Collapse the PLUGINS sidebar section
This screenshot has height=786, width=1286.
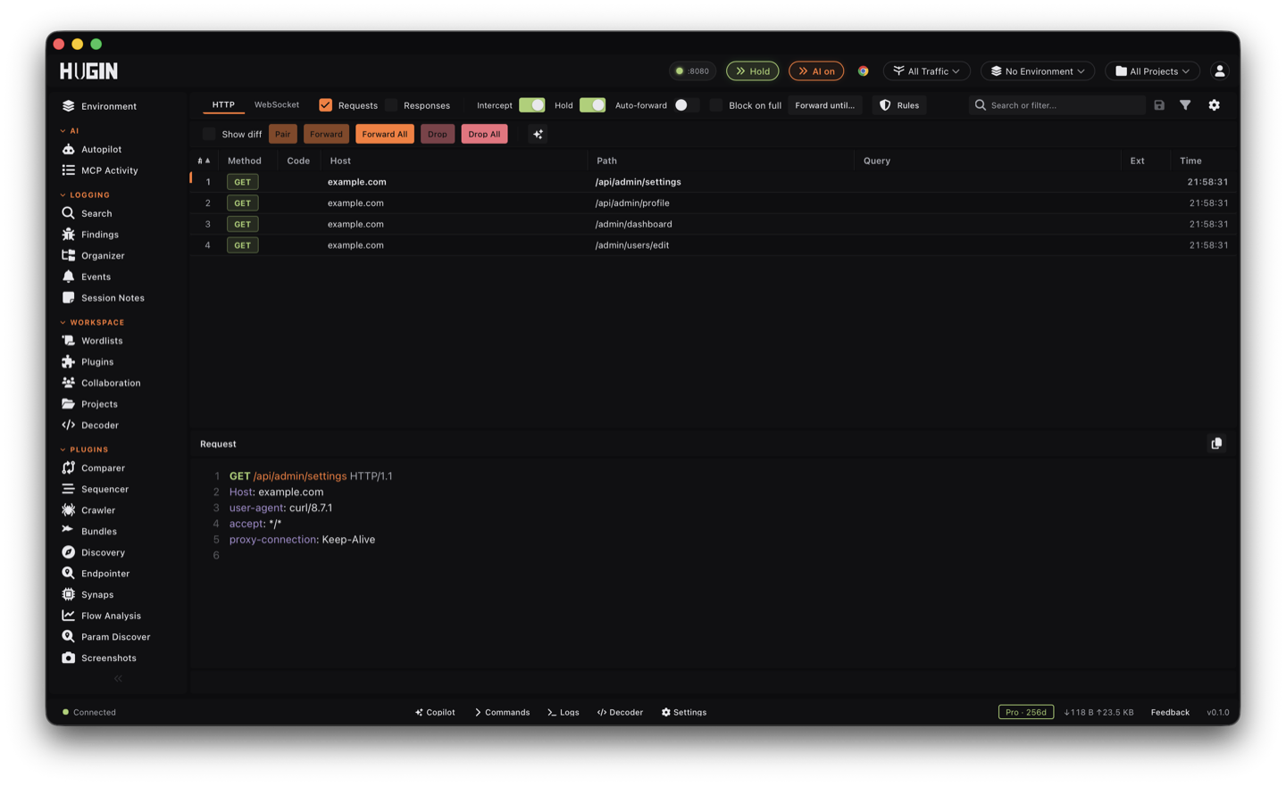[84, 450]
